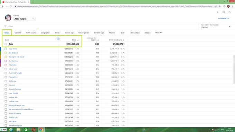Image resolution: width=235 pixels, height=132 pixels.
Task: Click the Start button
Action: [x=3, y=130]
